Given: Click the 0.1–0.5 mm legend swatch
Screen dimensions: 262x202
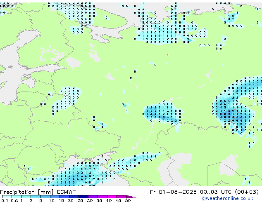Looking at the screenshot, I should tap(7, 197).
